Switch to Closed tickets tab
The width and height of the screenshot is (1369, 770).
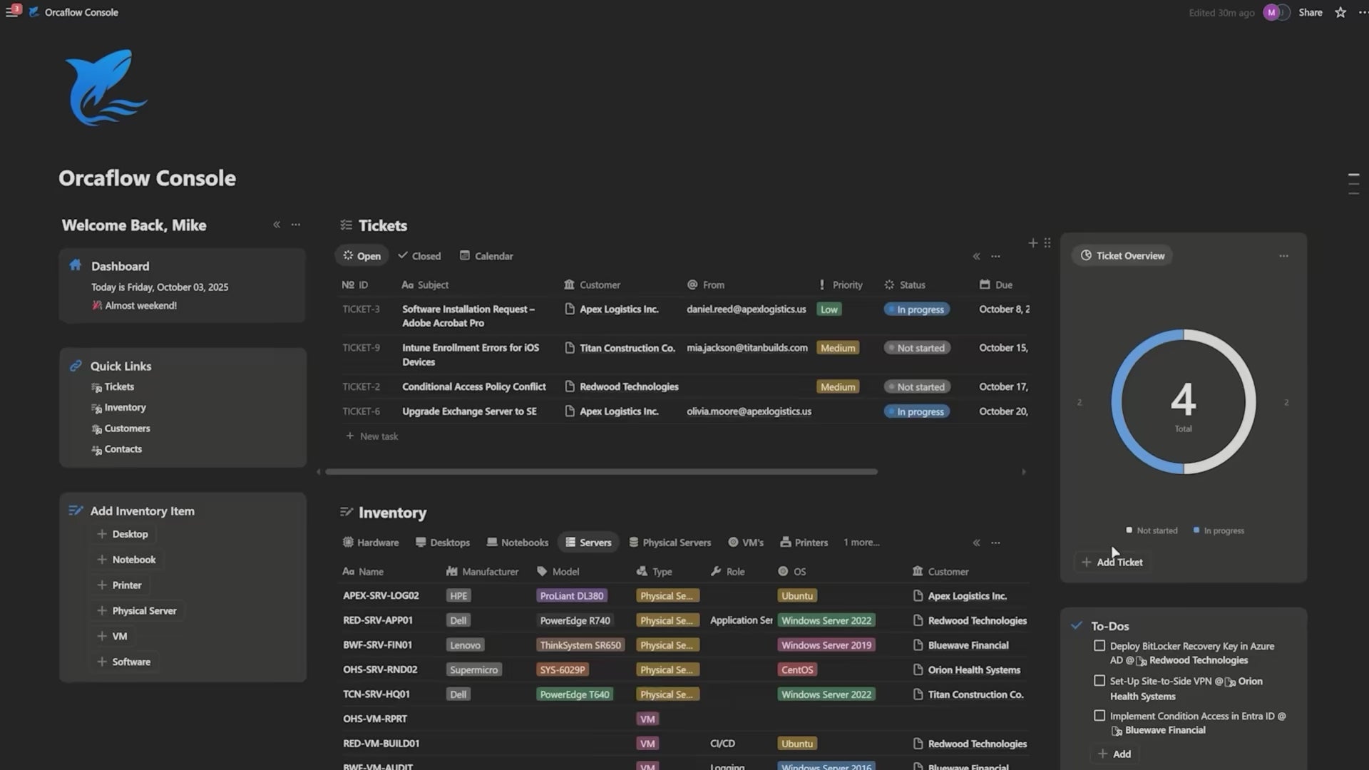(419, 256)
